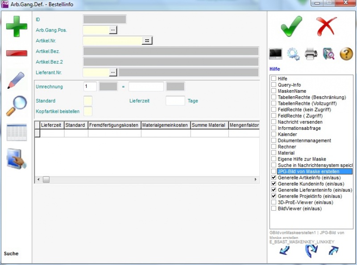
Task: Click the Fremdfertigungskosten column header
Action: coord(114,125)
